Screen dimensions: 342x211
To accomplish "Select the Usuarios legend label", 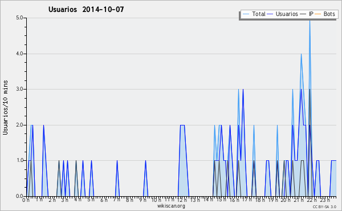I will pos(287,14).
